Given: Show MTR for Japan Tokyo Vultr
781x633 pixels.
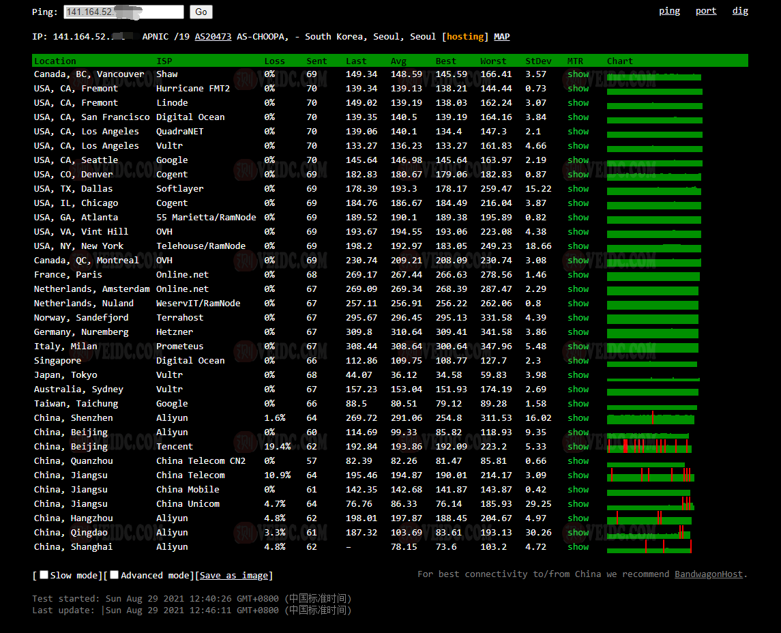Looking at the screenshot, I should [x=578, y=375].
